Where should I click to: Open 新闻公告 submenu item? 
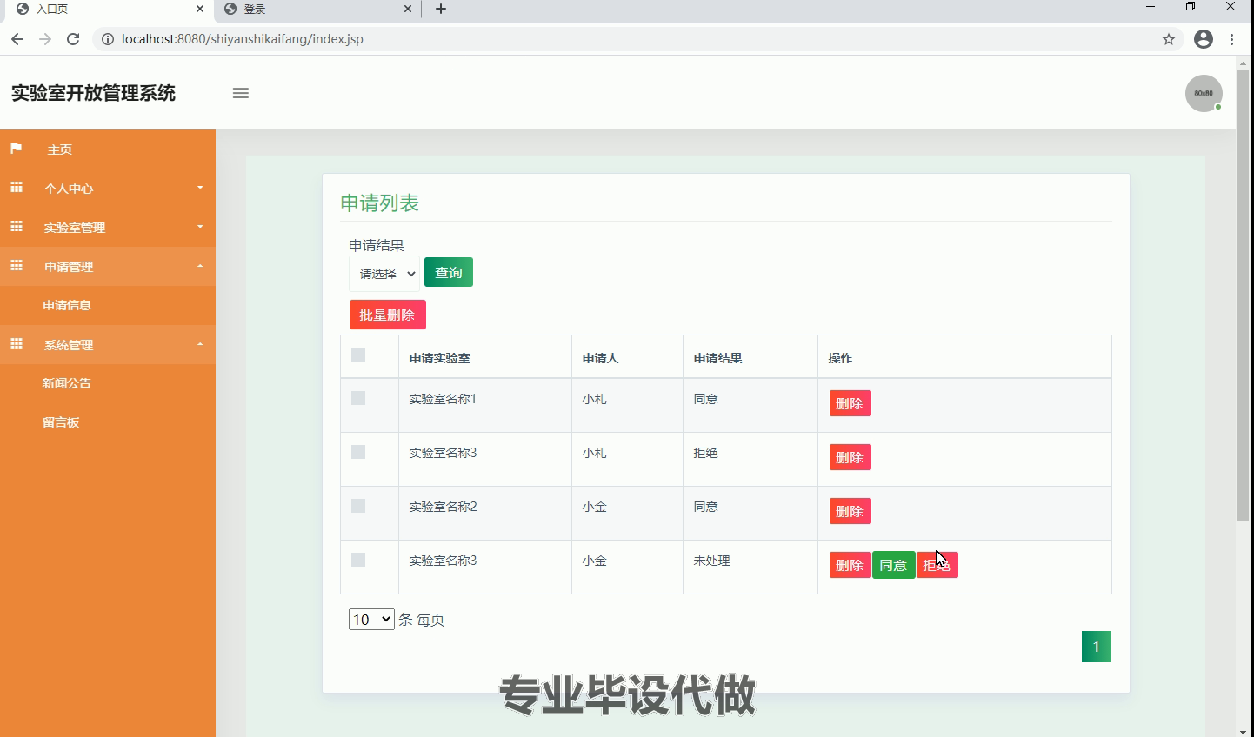click(x=67, y=383)
